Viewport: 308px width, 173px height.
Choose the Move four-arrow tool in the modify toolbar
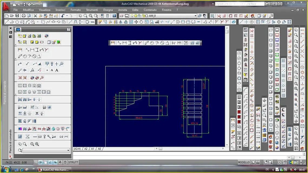136,22
